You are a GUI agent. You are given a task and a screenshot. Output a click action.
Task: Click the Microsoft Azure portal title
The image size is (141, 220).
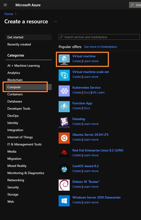click(28, 5)
